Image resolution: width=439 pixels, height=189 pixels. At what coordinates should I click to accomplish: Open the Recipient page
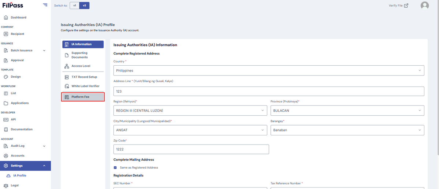point(18,34)
